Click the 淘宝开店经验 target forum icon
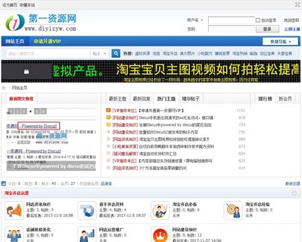 (x=233, y=210)
